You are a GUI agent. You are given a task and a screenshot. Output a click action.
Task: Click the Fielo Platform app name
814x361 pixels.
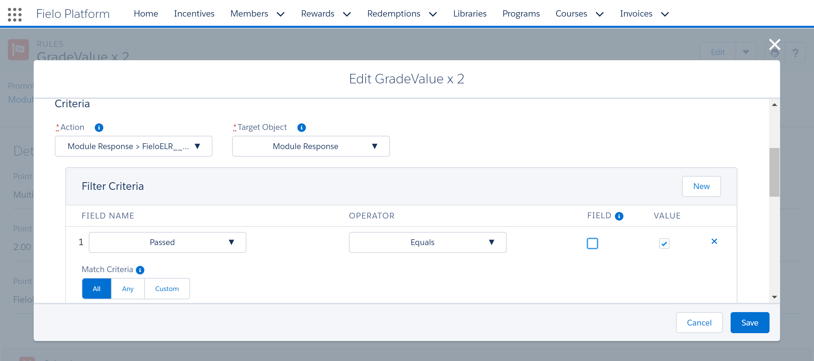73,14
